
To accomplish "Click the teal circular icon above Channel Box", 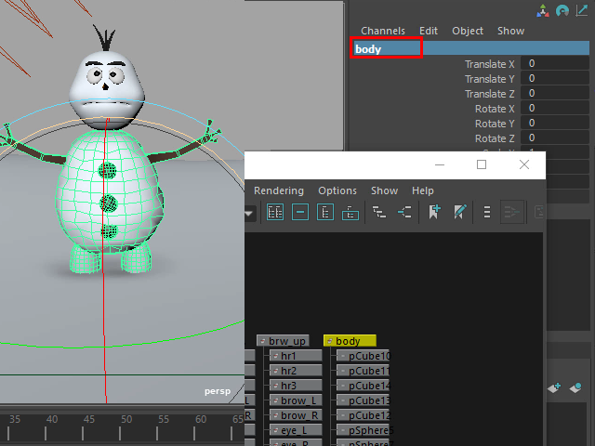I will tap(562, 11).
